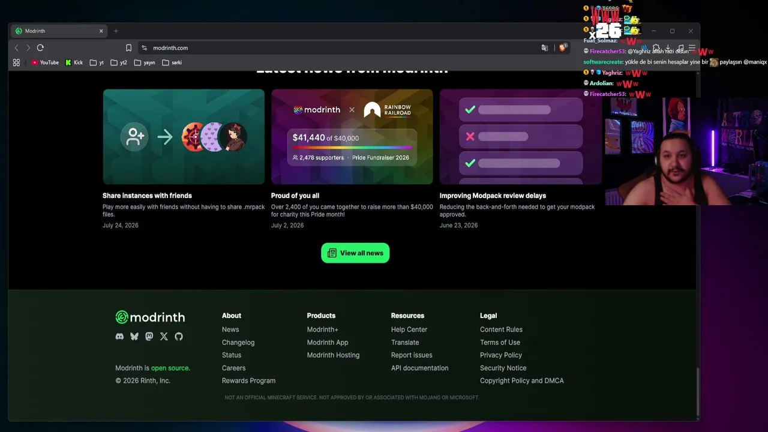Open the Report issues footer link
Viewport: 768px width, 432px height.
point(412,355)
